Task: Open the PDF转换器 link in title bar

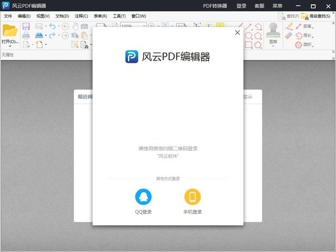Action: tap(215, 6)
